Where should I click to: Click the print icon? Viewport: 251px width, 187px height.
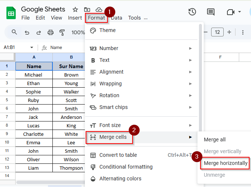pyautogui.click(x=51, y=32)
